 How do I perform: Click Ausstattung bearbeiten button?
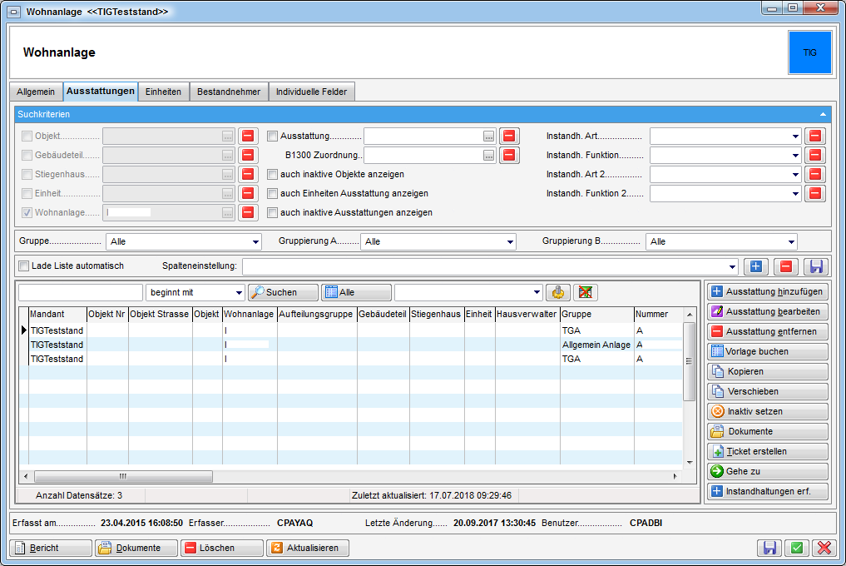click(x=767, y=311)
